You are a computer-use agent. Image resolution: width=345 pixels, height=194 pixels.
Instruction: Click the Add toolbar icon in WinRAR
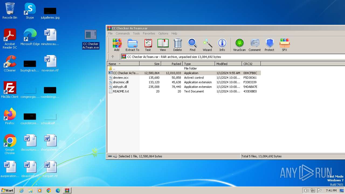(117, 45)
